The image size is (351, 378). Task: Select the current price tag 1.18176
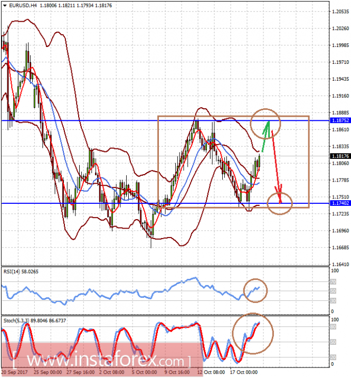click(340, 156)
